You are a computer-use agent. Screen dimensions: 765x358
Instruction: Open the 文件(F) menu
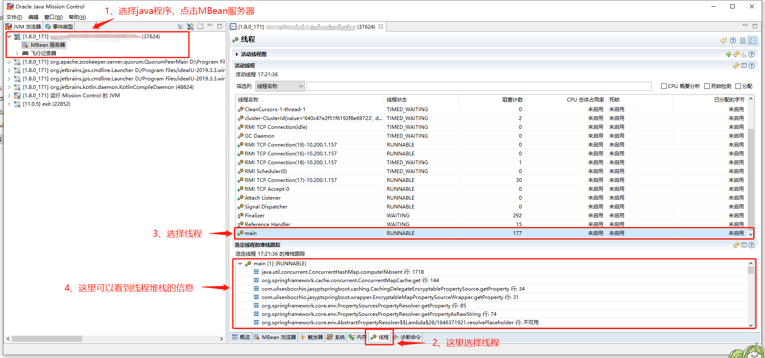tap(14, 17)
